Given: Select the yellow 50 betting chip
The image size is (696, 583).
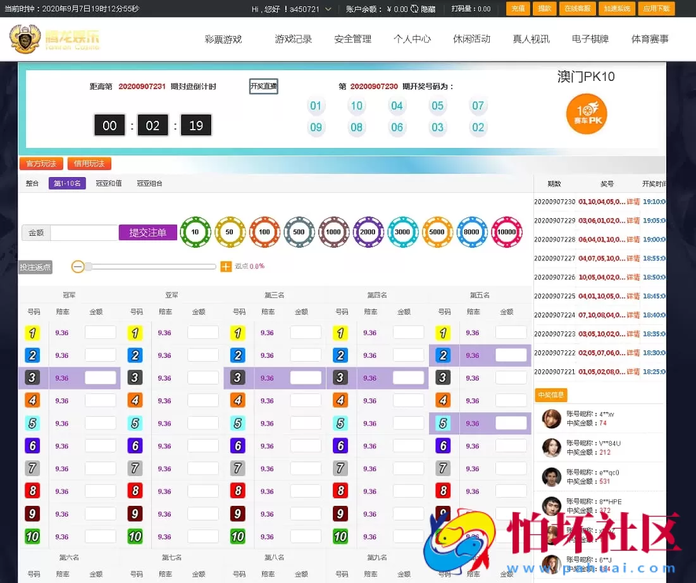Looking at the screenshot, I should pos(230,232).
